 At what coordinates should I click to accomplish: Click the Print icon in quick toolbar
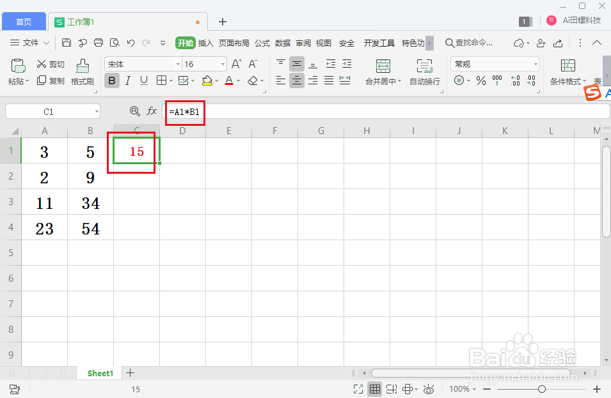tap(99, 42)
